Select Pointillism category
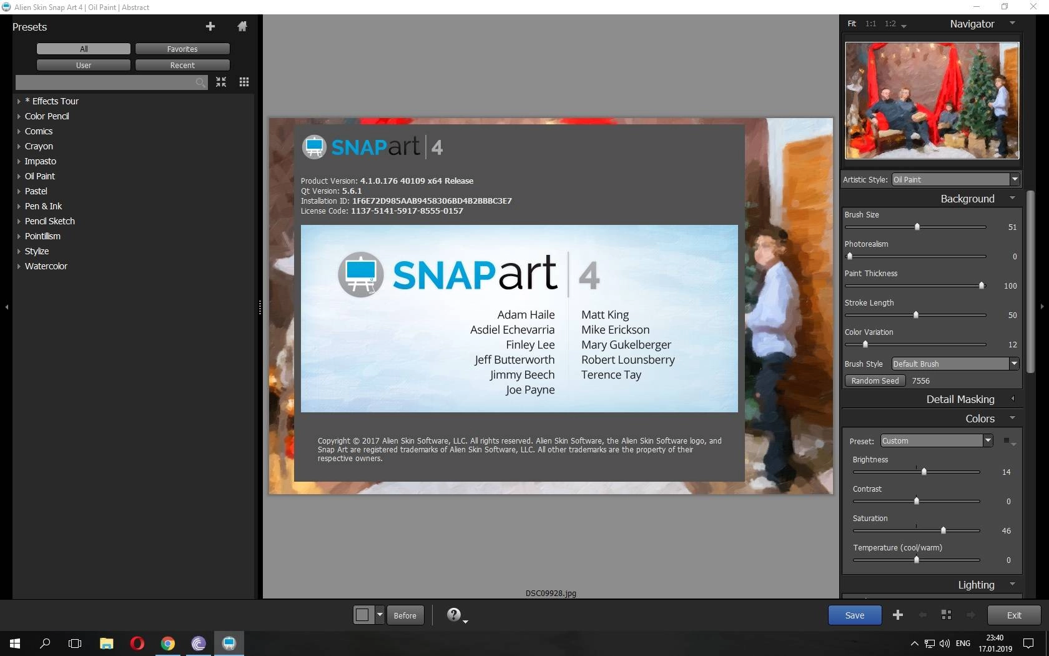Screen dimensions: 1049x656 (42, 236)
